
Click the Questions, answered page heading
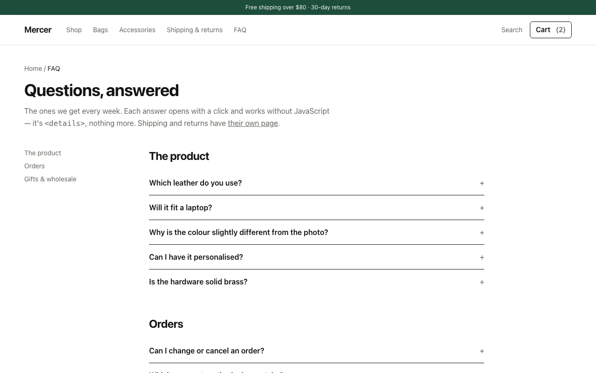coord(102,90)
